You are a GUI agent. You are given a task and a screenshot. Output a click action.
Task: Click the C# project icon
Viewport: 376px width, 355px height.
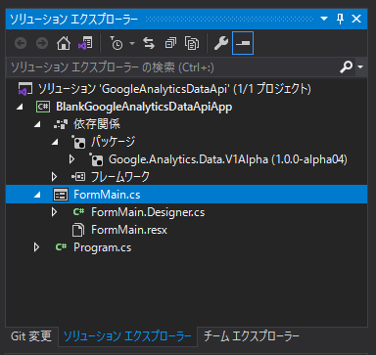pos(43,107)
